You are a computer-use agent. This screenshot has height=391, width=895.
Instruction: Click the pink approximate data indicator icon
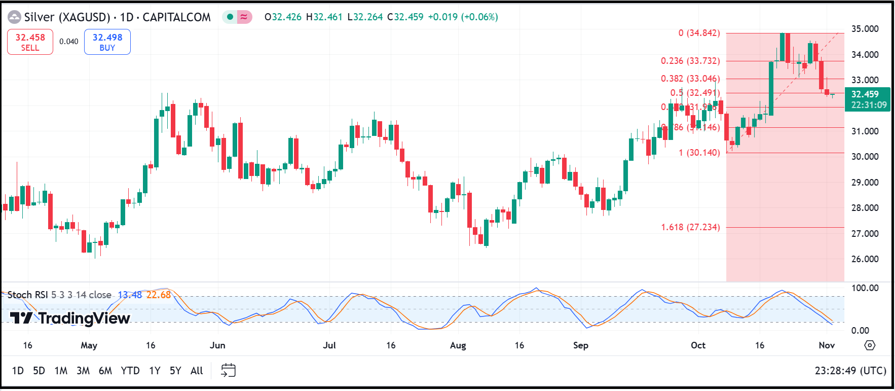(244, 17)
